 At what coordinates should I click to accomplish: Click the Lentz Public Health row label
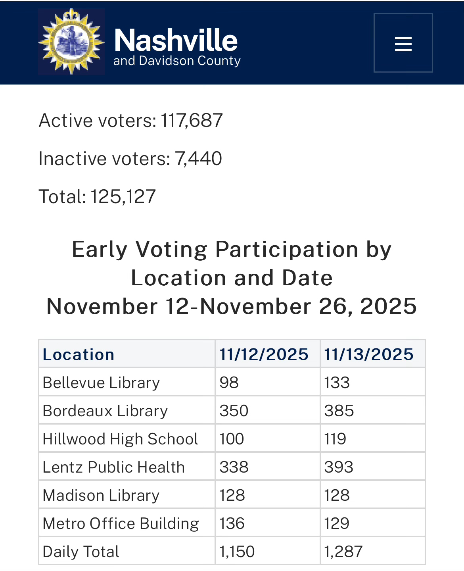tap(114, 467)
